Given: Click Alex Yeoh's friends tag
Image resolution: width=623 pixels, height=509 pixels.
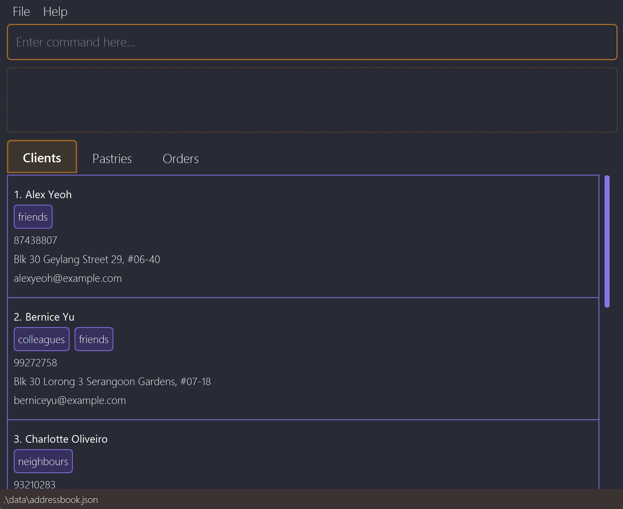Looking at the screenshot, I should [33, 217].
